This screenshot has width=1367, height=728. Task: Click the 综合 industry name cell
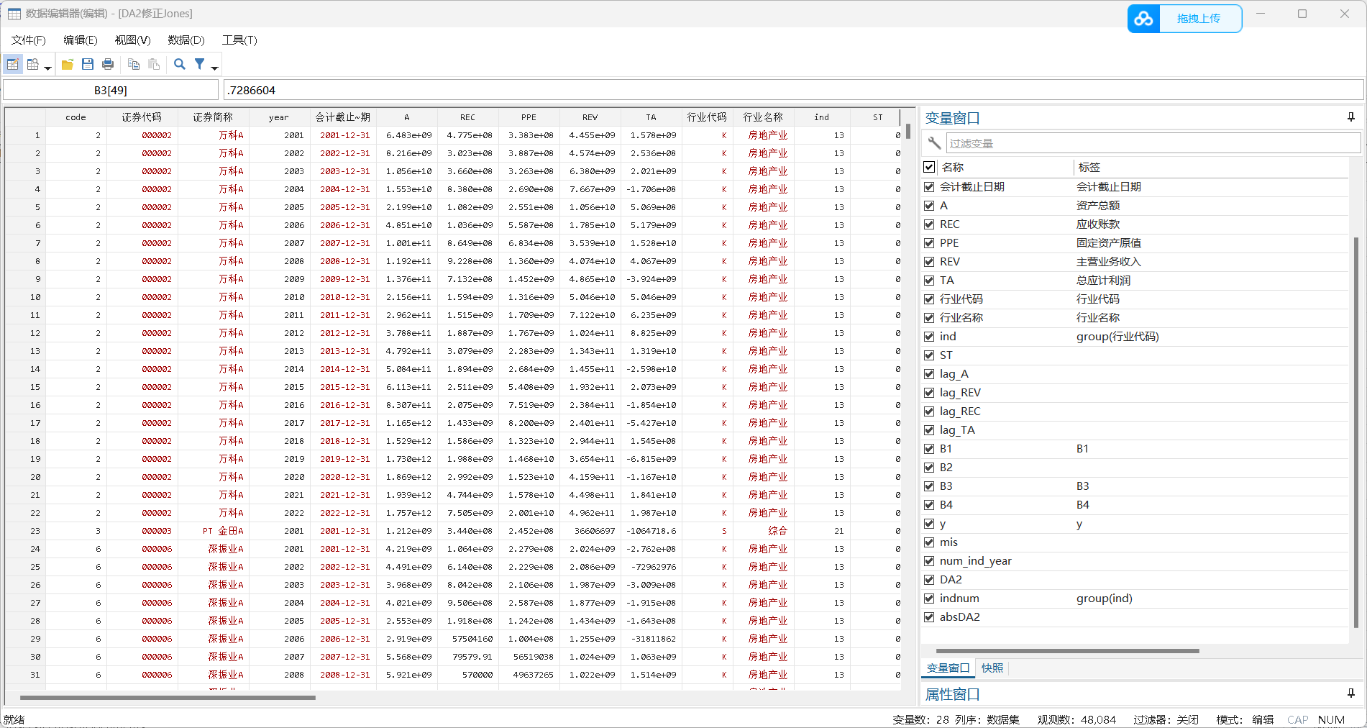click(763, 531)
